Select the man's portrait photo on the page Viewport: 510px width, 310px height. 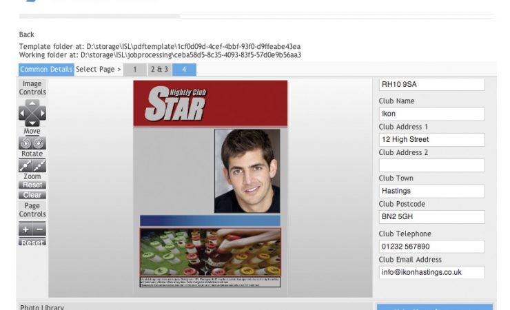247,170
